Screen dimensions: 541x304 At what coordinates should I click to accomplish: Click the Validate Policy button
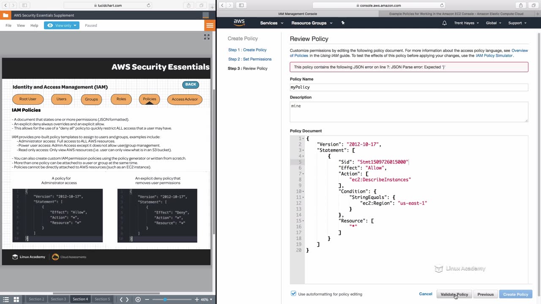pos(454,294)
